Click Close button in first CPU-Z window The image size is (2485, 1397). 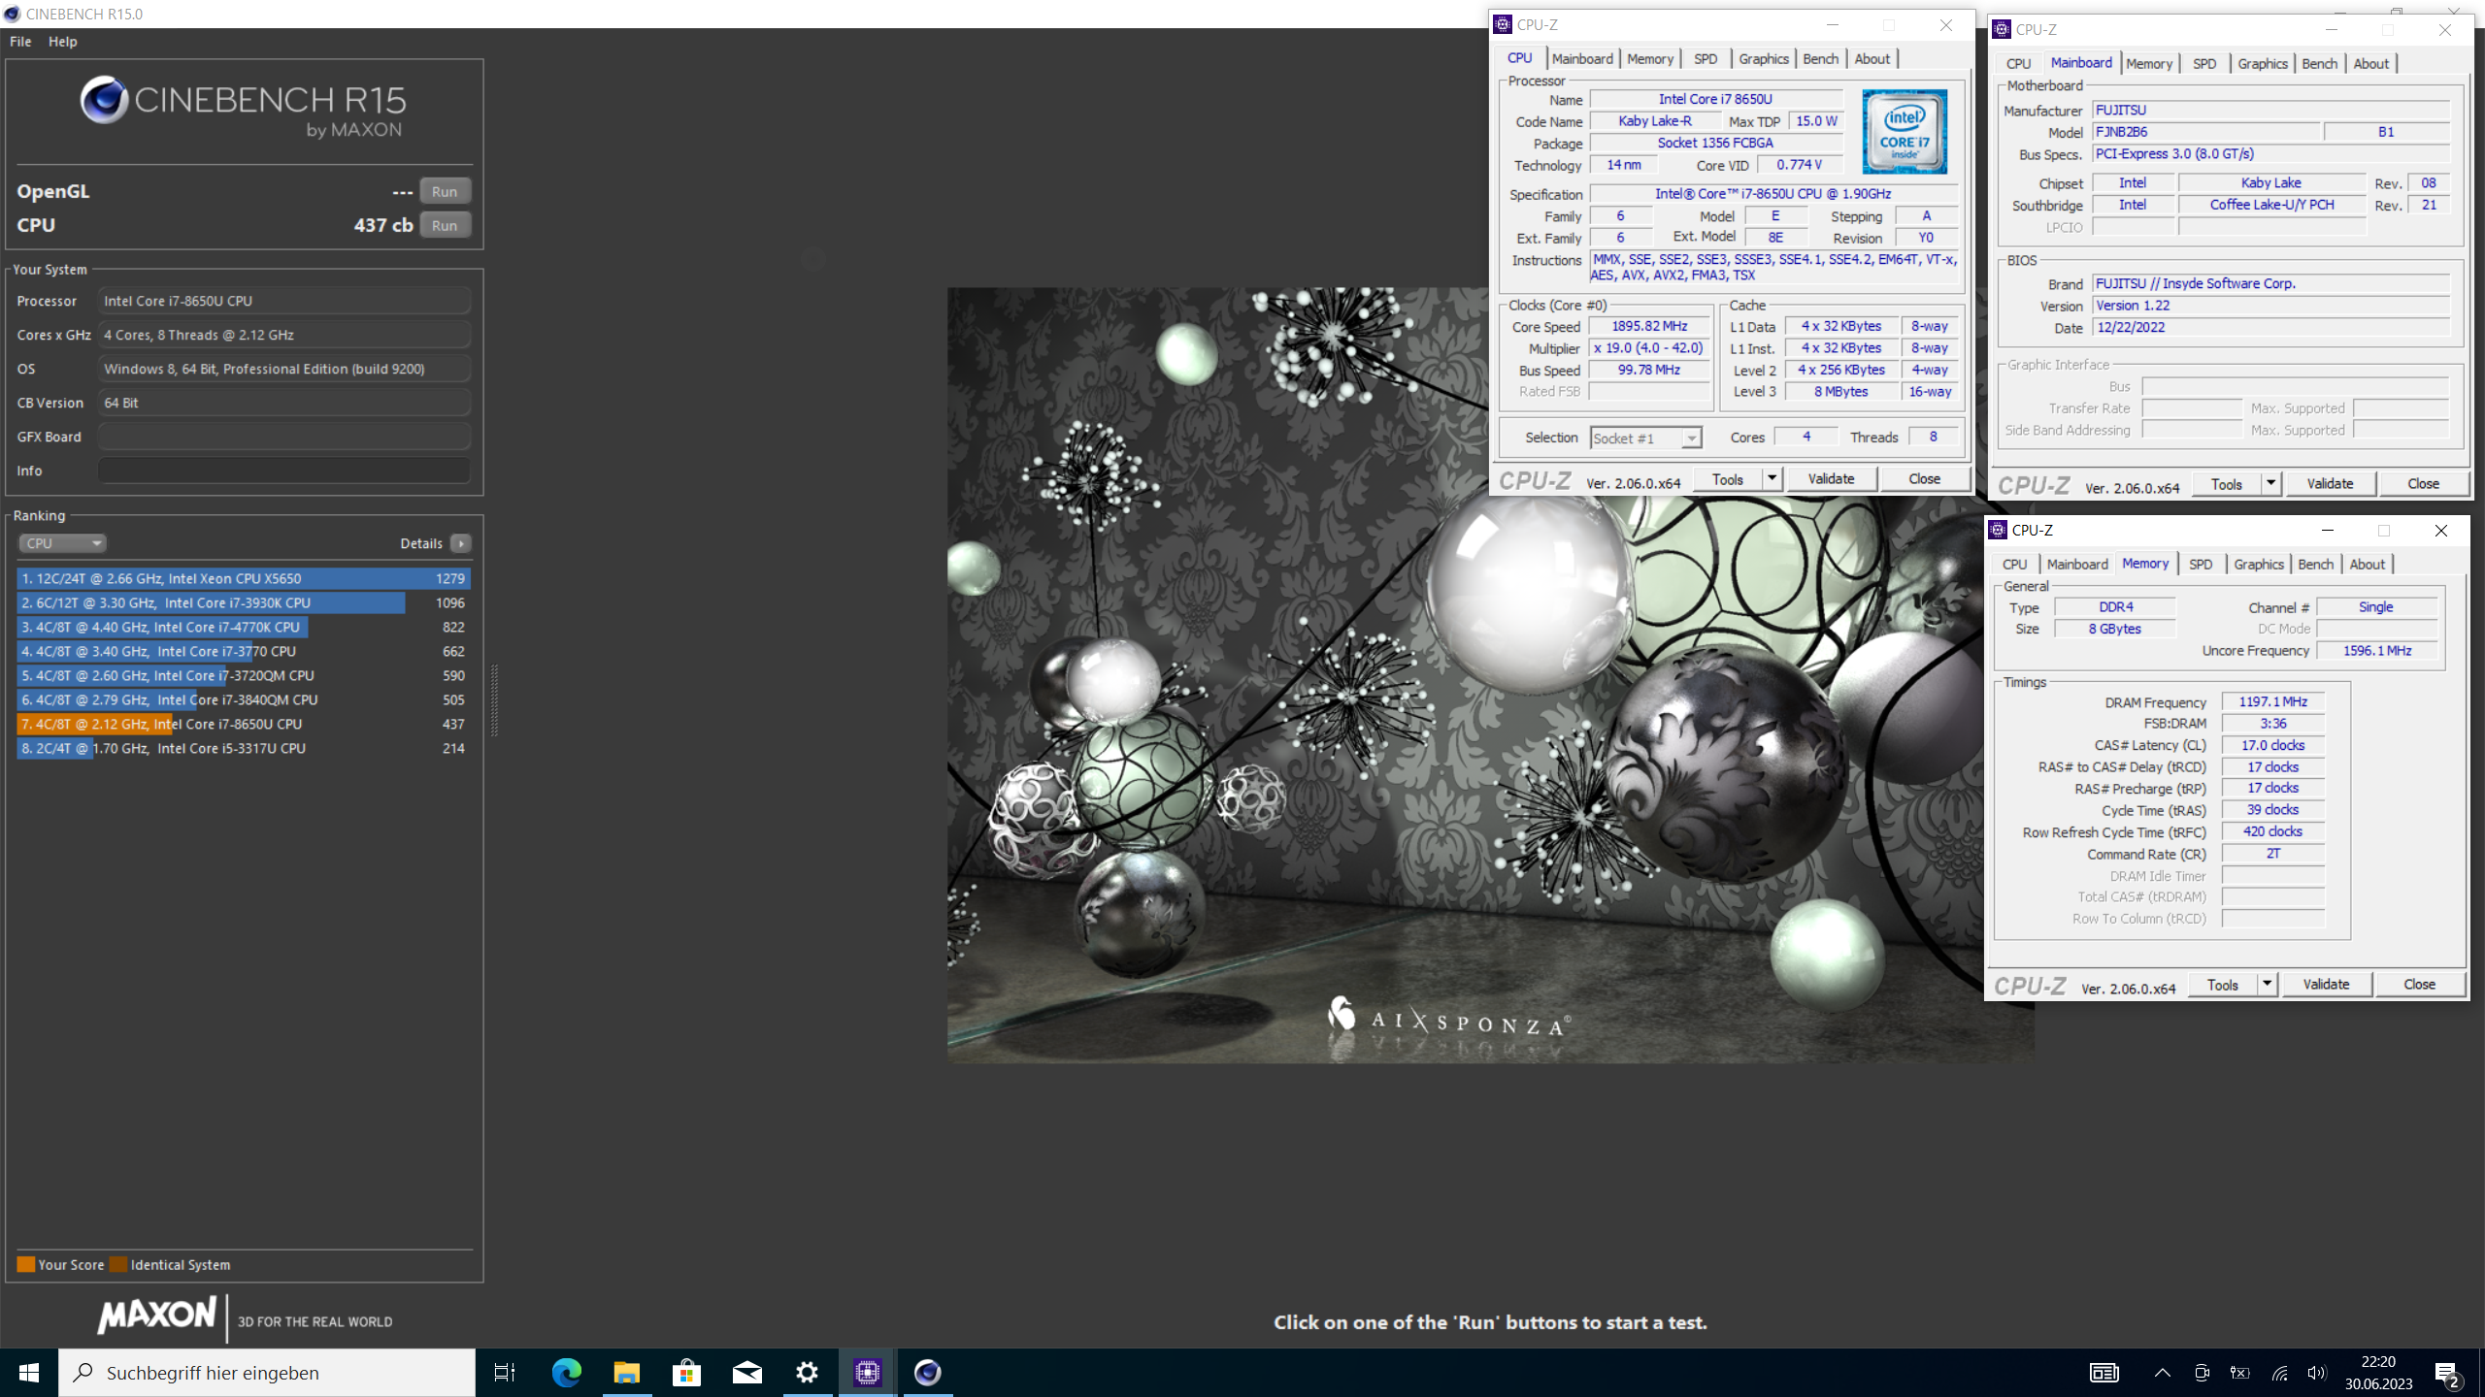(x=1924, y=478)
